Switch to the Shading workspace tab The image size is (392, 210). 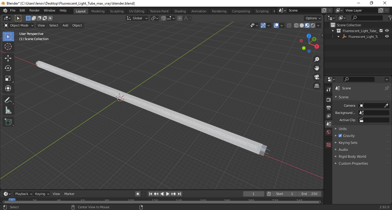click(x=180, y=11)
